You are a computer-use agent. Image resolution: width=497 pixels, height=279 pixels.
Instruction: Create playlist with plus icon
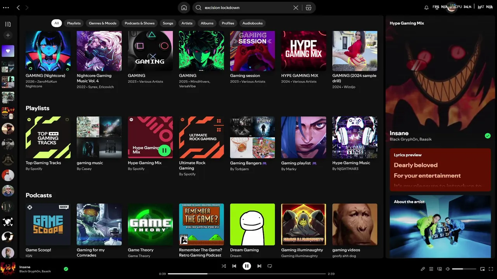[x=8, y=35]
